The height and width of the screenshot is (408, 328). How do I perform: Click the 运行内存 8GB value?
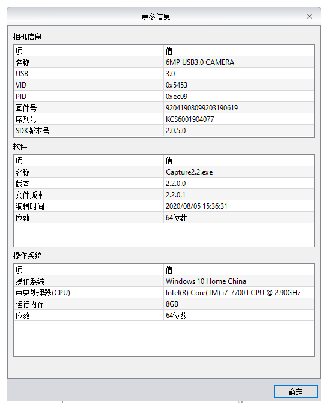tap(172, 304)
